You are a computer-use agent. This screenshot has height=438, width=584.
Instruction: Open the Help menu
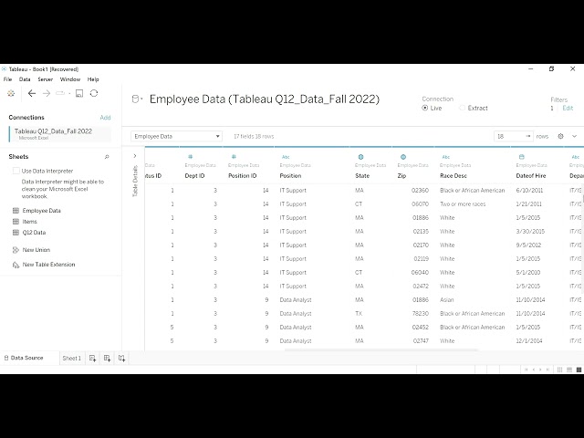coord(93,79)
